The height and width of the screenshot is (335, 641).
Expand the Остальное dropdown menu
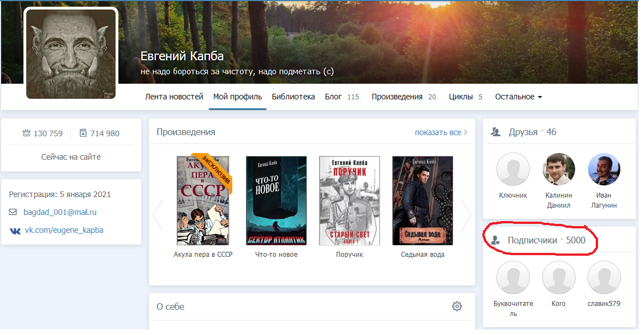tap(518, 97)
